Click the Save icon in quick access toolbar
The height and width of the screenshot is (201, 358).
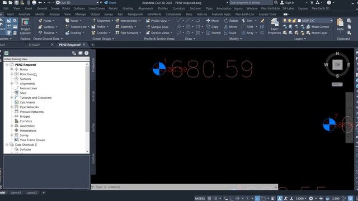pos(16,2)
